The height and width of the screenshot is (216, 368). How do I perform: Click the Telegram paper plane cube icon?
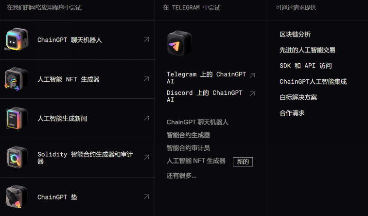(179, 43)
